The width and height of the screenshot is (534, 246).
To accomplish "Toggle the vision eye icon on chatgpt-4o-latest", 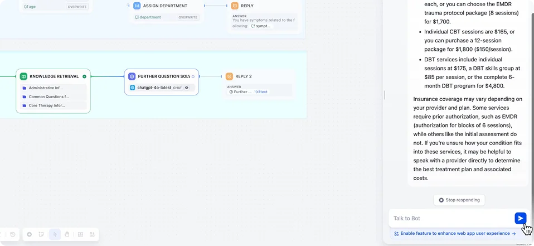I will click(187, 88).
